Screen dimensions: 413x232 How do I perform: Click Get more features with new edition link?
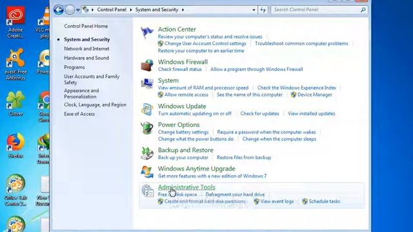212,176
